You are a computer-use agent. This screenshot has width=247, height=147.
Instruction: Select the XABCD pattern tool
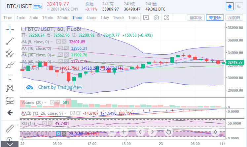point(10,89)
